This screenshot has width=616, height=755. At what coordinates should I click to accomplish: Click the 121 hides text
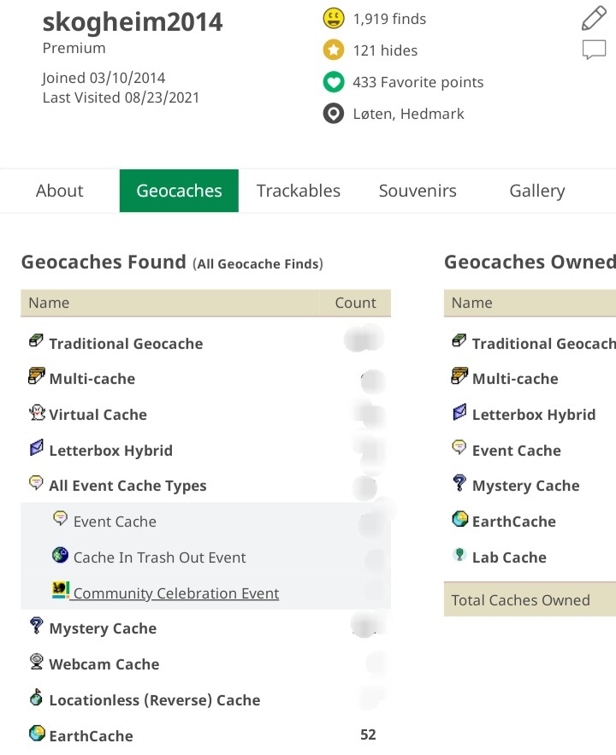385,50
